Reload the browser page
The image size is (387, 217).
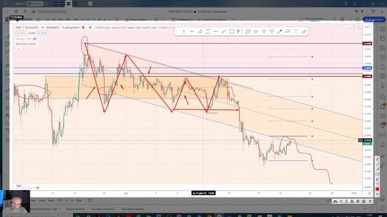click(25, 11)
